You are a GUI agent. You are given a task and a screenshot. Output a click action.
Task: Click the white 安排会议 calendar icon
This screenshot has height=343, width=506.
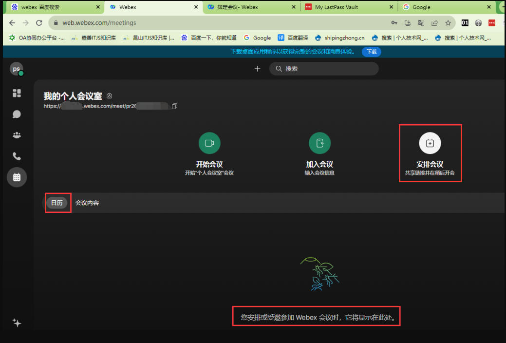point(430,143)
